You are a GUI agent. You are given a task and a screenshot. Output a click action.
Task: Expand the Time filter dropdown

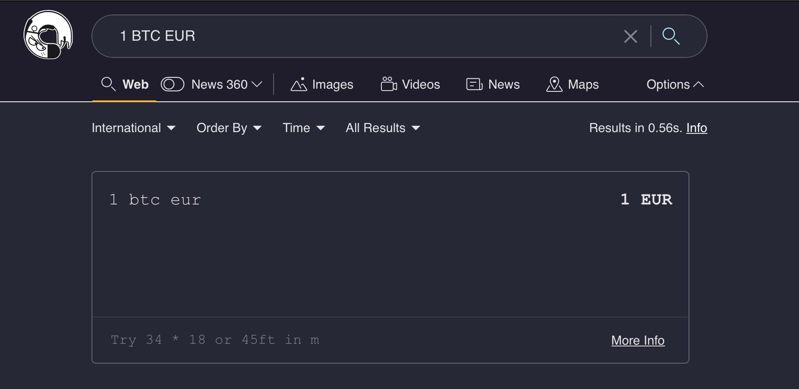303,128
